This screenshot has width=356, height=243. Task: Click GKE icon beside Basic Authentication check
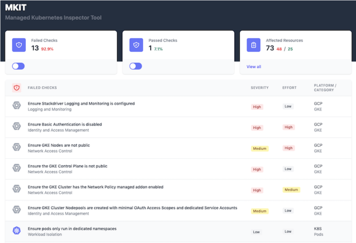click(16, 126)
